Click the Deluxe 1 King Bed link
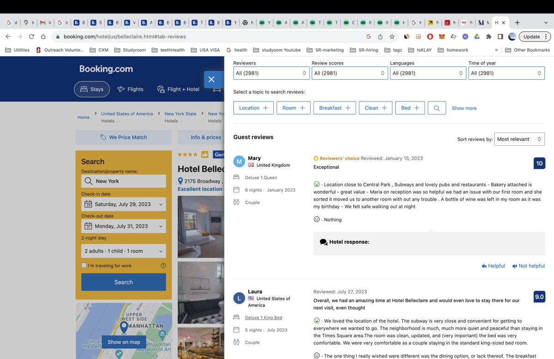The image size is (554, 359). (x=264, y=318)
